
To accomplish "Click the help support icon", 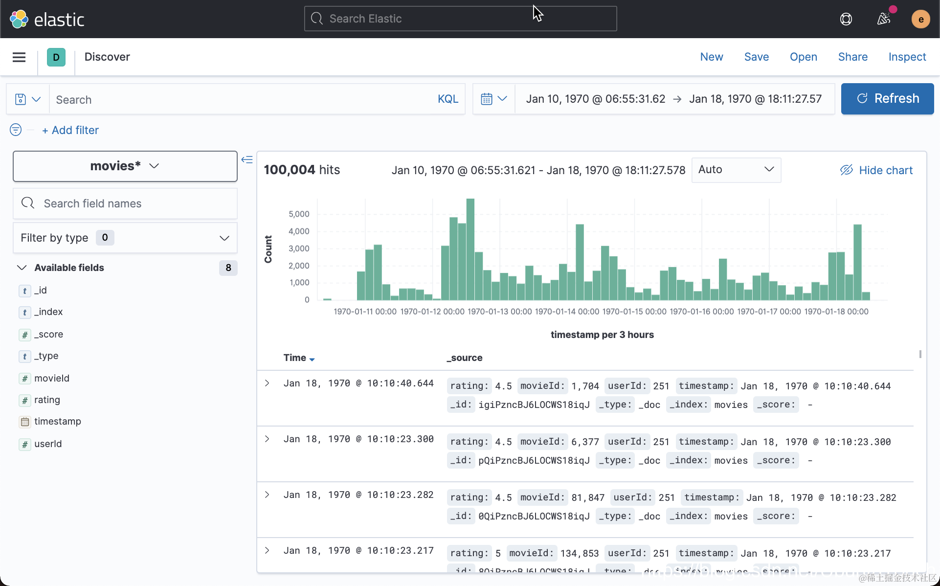I will (846, 19).
